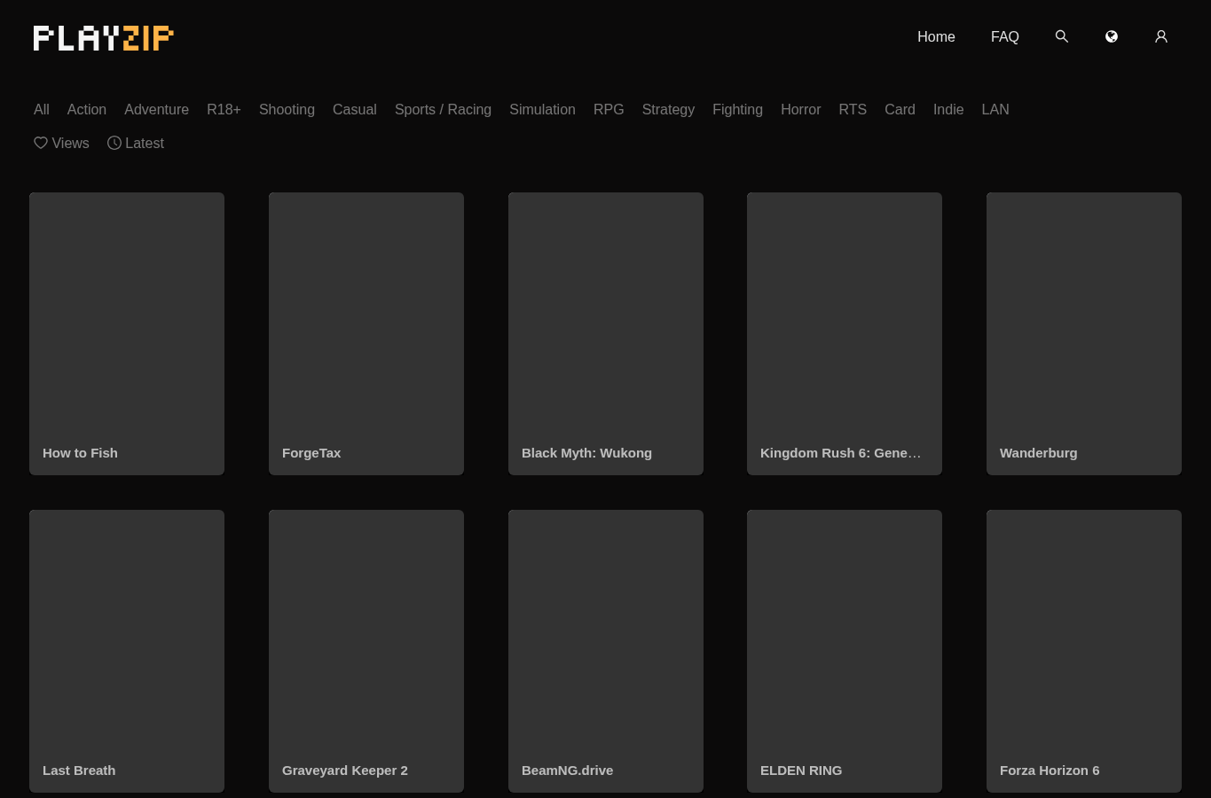Viewport: 1211px width, 798px height.
Task: Filter by Action category
Action: point(87,109)
